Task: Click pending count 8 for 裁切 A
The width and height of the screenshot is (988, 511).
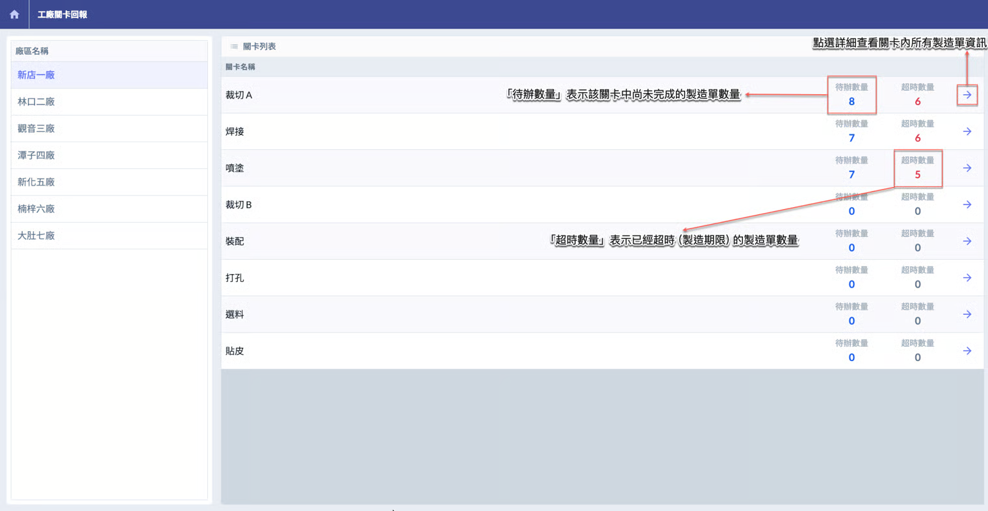Action: pos(851,101)
